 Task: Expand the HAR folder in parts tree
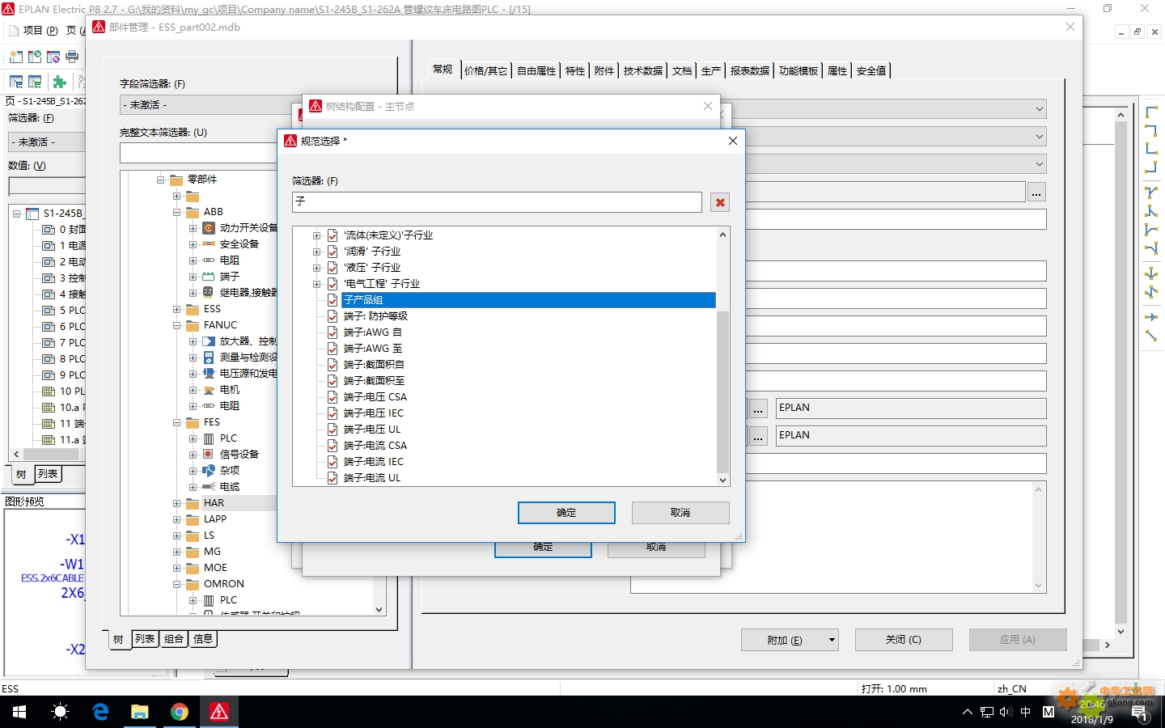coord(176,503)
